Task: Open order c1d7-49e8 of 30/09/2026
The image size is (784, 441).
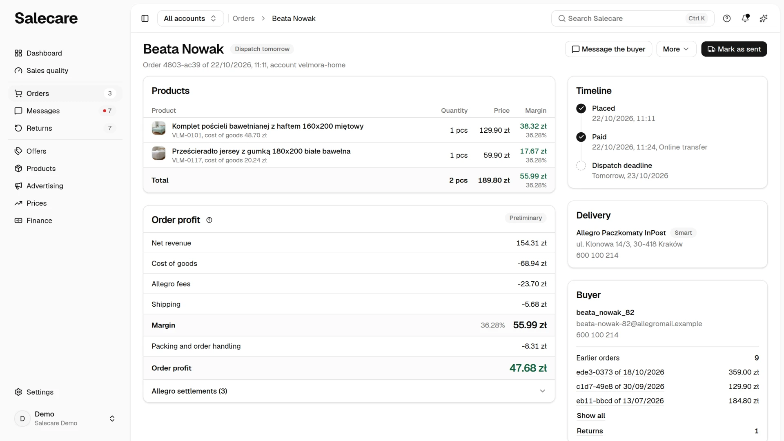Action: (620, 387)
